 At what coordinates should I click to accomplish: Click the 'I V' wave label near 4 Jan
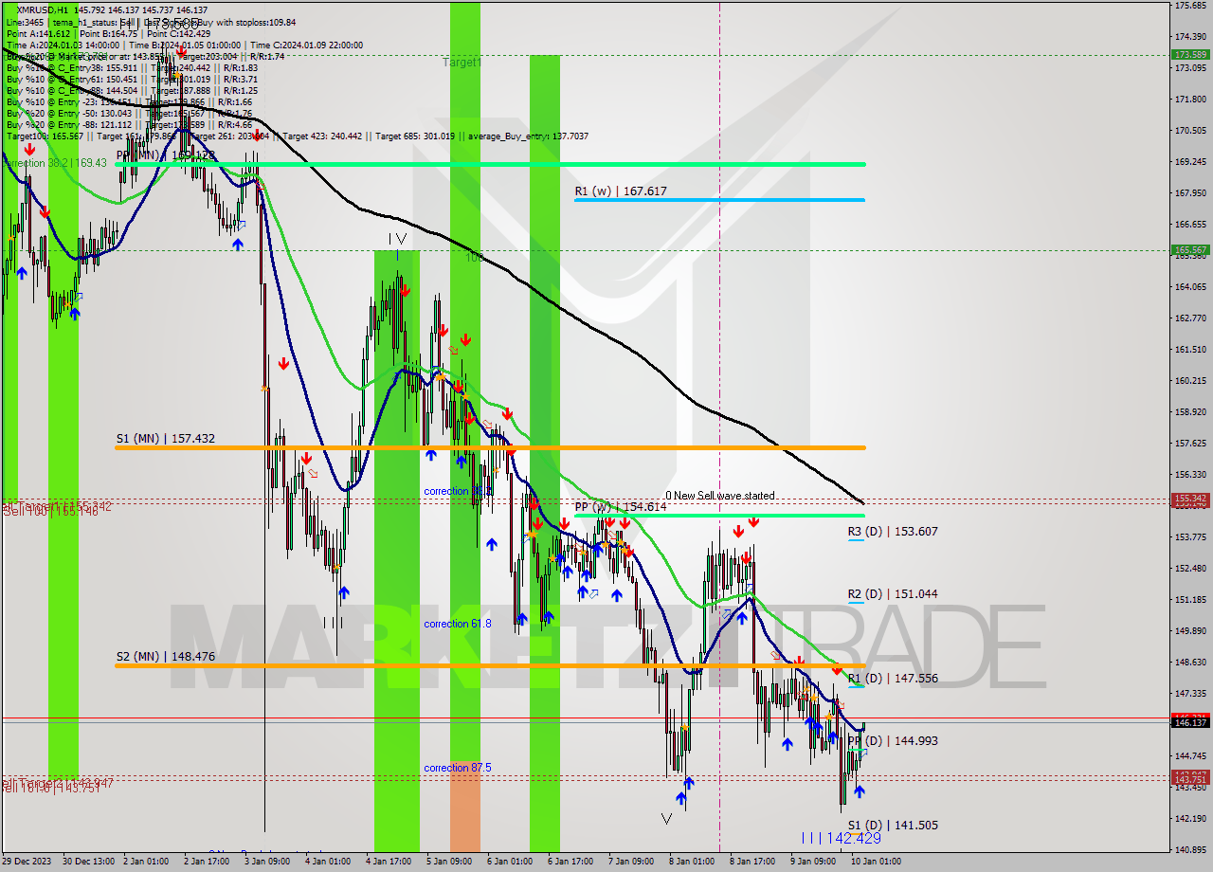(x=397, y=239)
